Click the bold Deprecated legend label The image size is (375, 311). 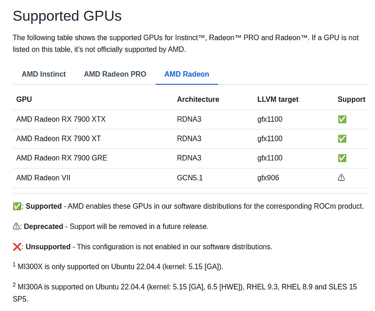[x=44, y=227]
